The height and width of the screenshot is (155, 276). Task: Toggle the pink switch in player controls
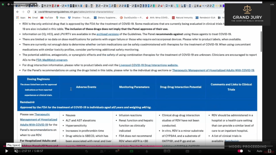pos(240,151)
